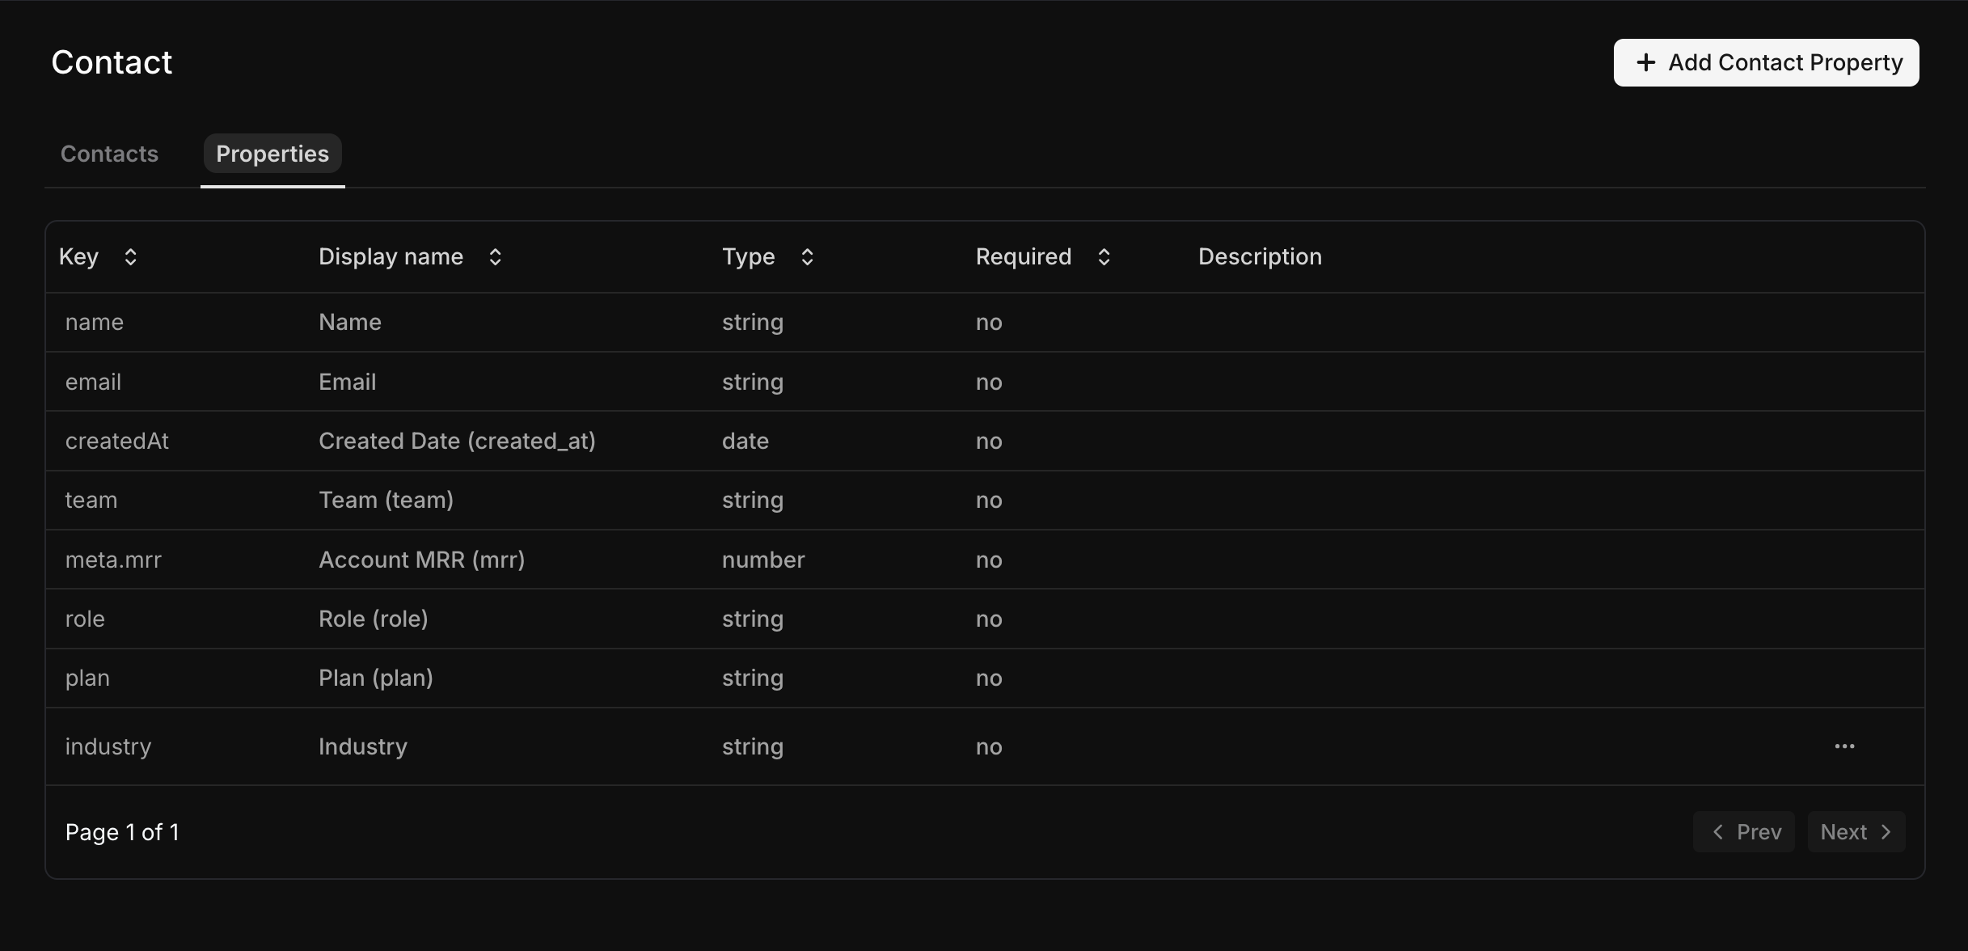Click the Add Contact Property button

coord(1766,62)
